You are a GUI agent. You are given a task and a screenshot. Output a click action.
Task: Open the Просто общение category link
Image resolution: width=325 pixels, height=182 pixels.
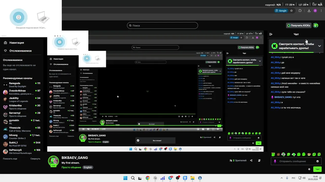[x=71, y=167]
